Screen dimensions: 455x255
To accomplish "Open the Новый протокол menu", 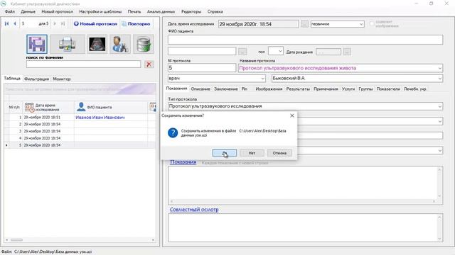I will [57, 11].
